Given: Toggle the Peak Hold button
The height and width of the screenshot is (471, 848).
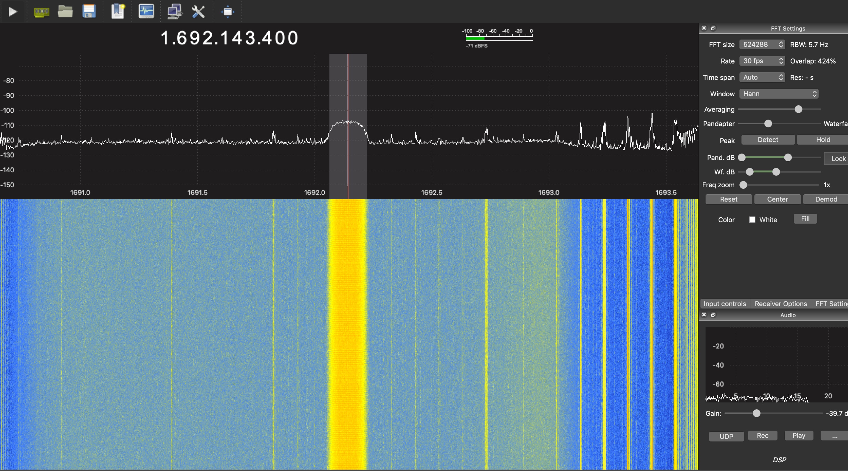Looking at the screenshot, I should pos(823,140).
